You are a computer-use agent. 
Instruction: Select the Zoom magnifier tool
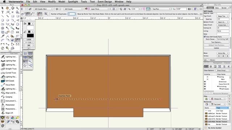(17, 8)
